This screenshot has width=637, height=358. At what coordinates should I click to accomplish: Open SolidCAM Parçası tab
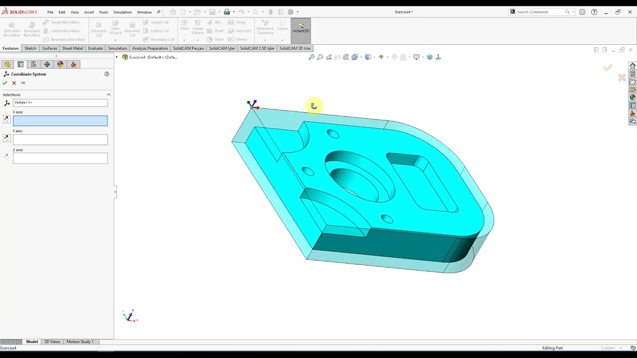click(x=189, y=48)
